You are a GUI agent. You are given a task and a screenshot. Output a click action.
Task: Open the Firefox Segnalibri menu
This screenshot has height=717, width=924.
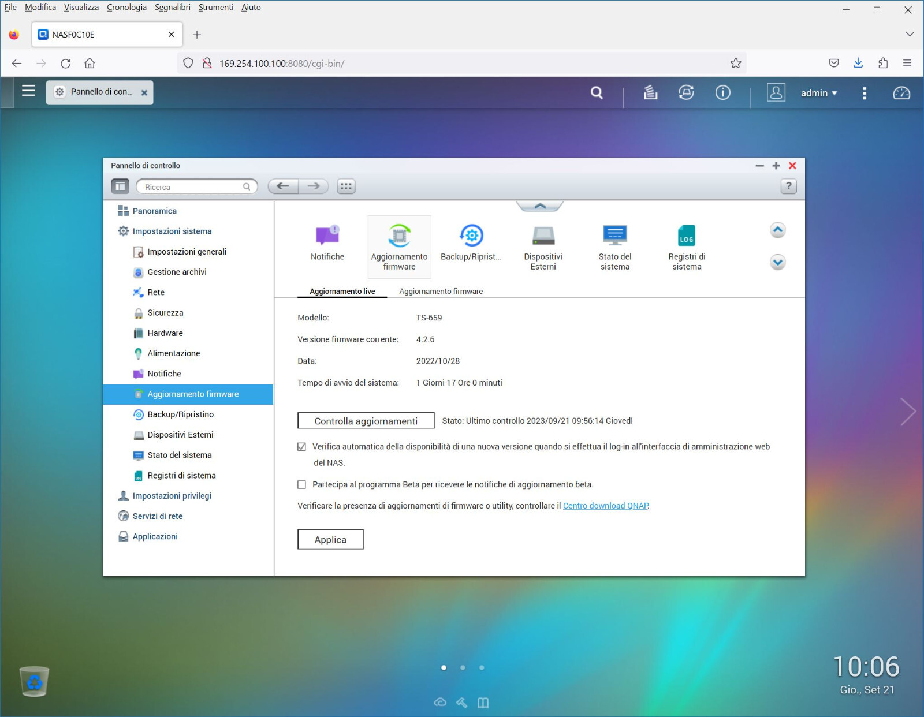[x=172, y=7]
